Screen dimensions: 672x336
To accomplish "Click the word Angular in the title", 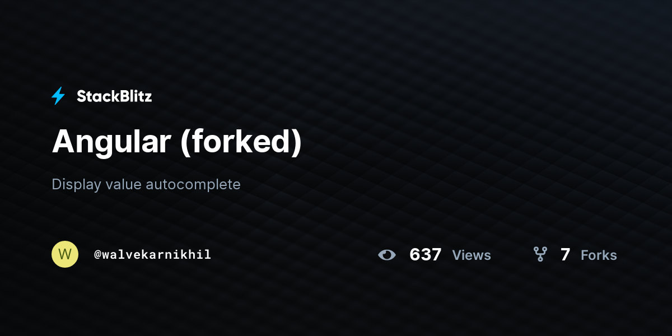I will [x=111, y=142].
